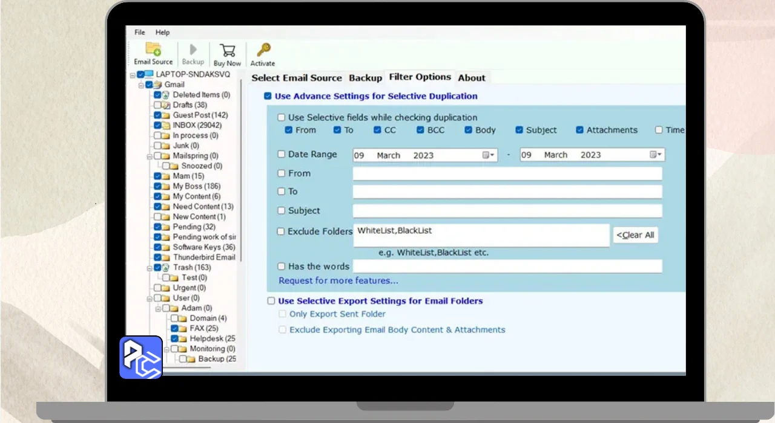Open Request for more features link
Screen dimensions: 775x423
click(x=338, y=281)
